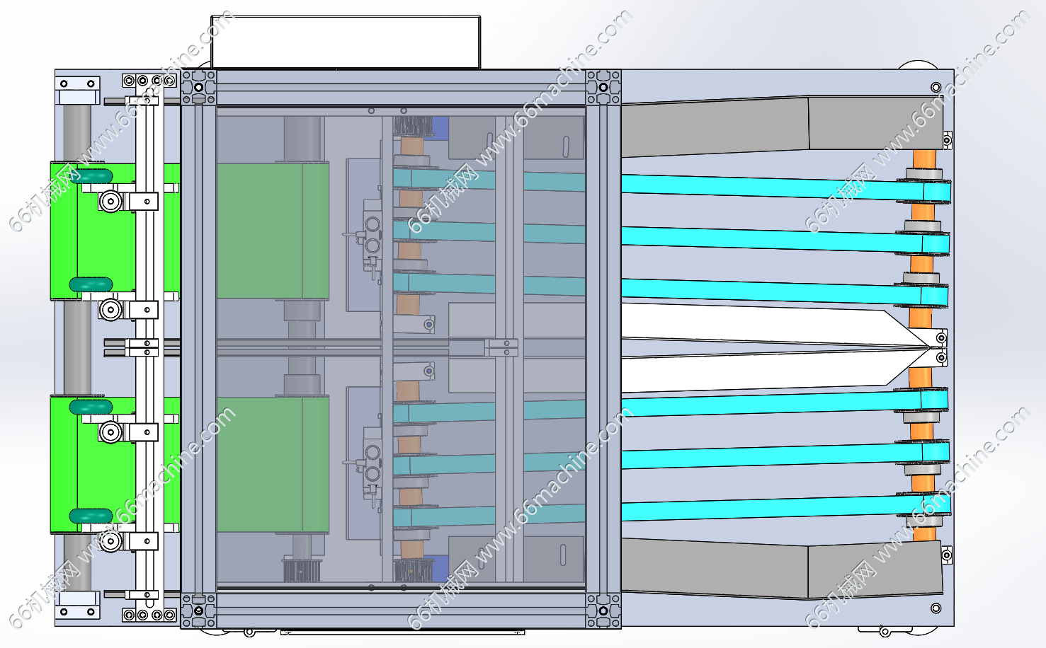
Task: Click the frame's bottom-right corner bracket
Action: (603, 610)
